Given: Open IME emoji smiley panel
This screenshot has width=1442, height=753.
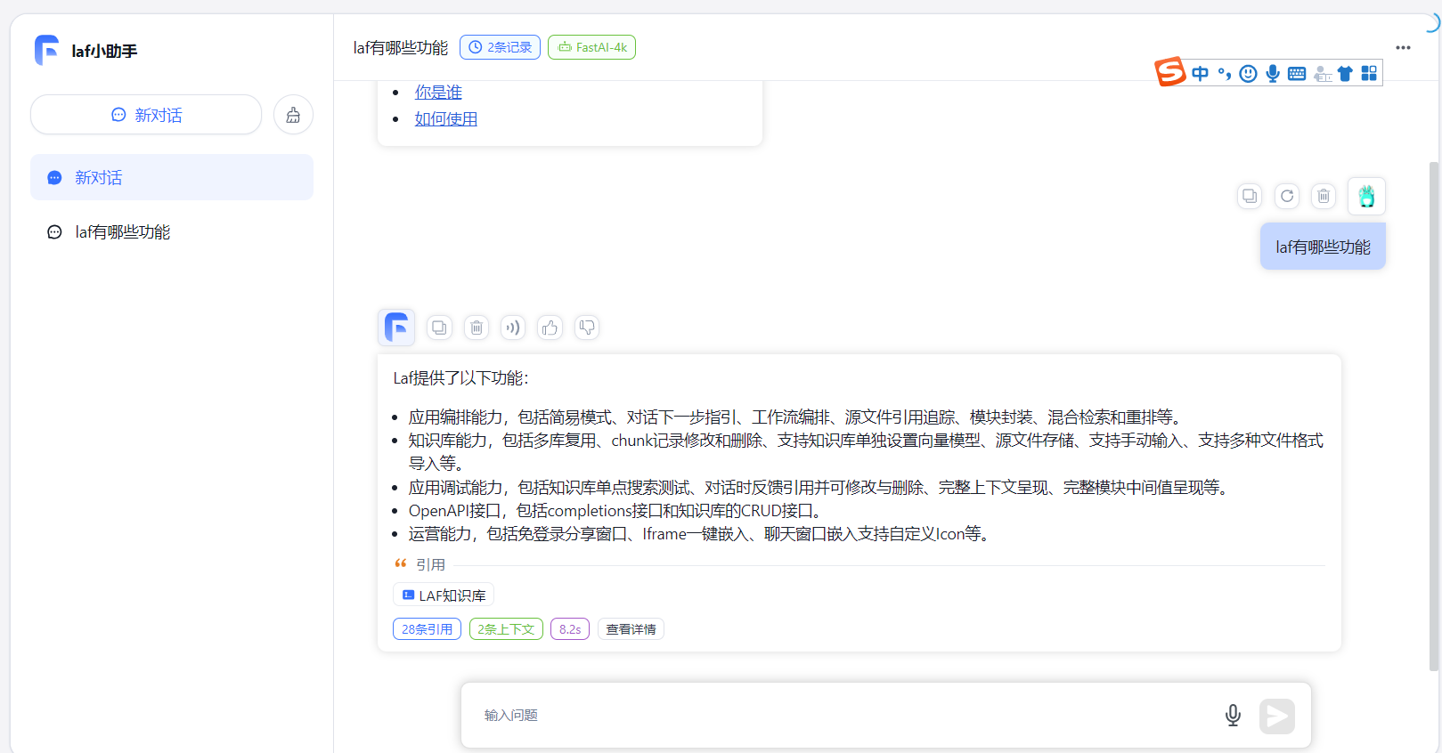Looking at the screenshot, I should [1249, 74].
